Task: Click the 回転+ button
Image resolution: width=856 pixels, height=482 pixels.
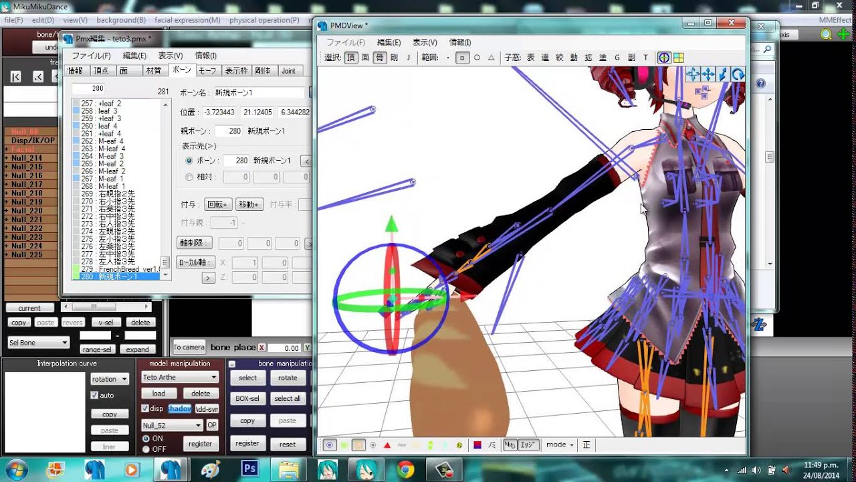Action: (217, 204)
